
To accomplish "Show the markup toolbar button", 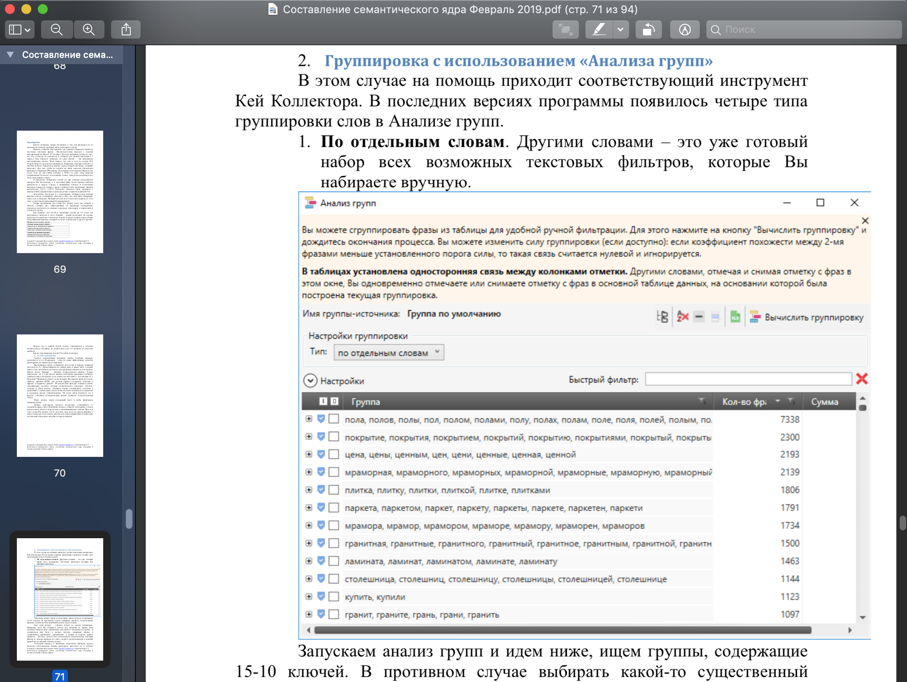I will click(685, 30).
